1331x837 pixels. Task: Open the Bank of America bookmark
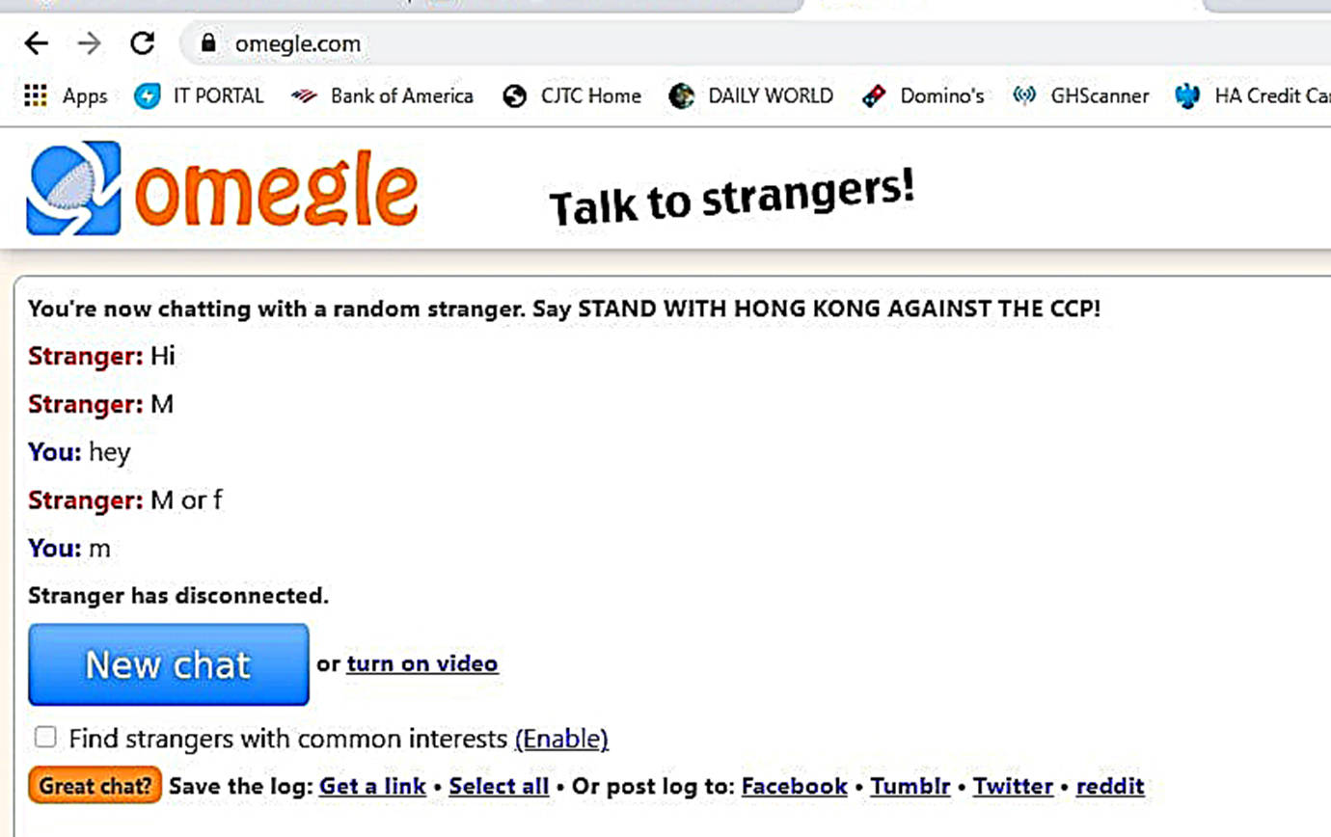383,95
